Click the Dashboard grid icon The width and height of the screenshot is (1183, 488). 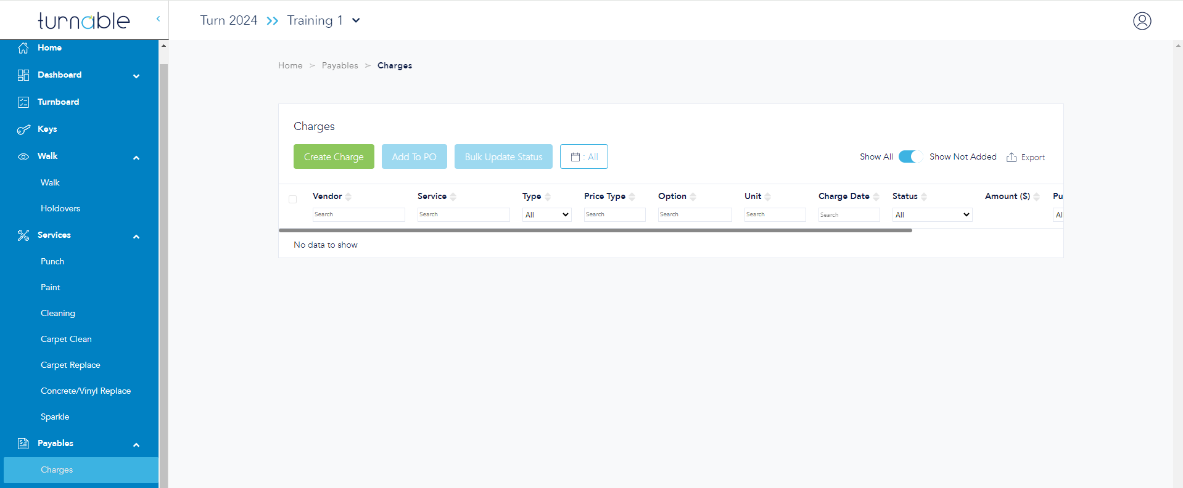(23, 75)
